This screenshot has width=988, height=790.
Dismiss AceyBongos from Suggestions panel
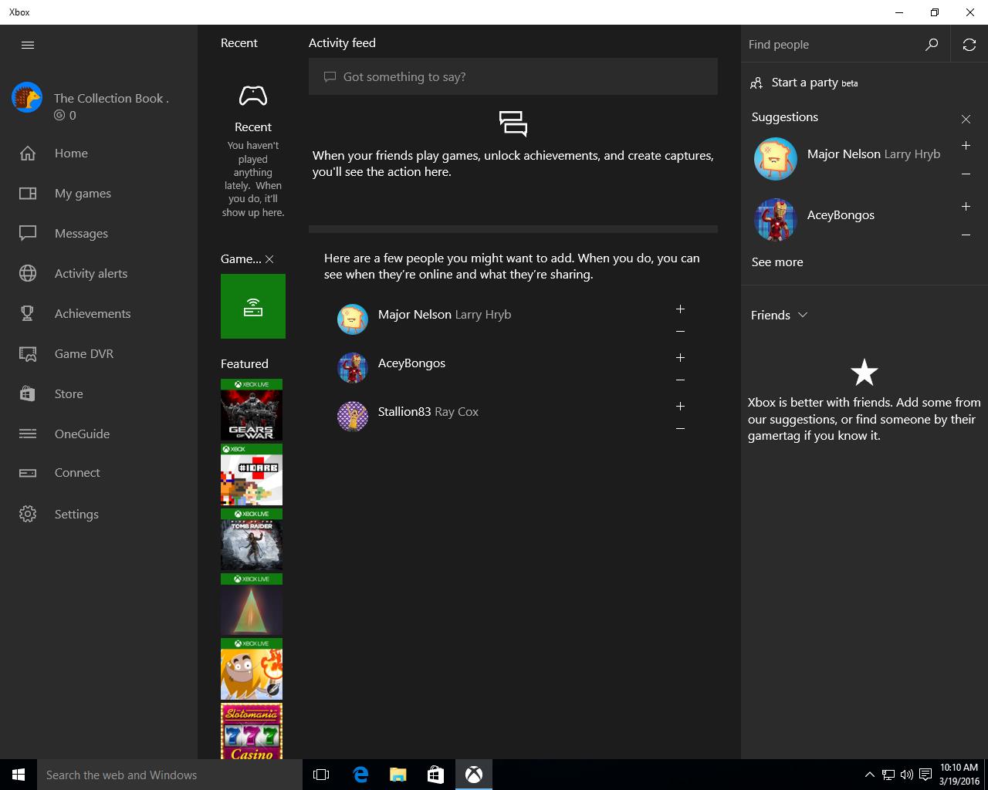(966, 235)
